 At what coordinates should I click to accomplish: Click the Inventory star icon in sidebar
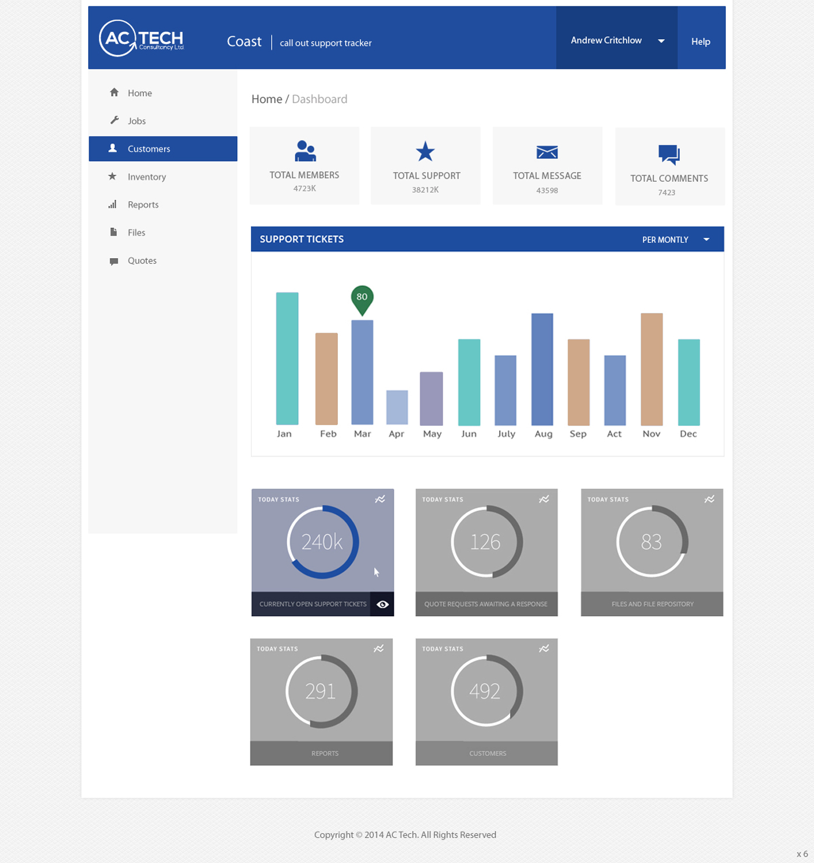112,176
